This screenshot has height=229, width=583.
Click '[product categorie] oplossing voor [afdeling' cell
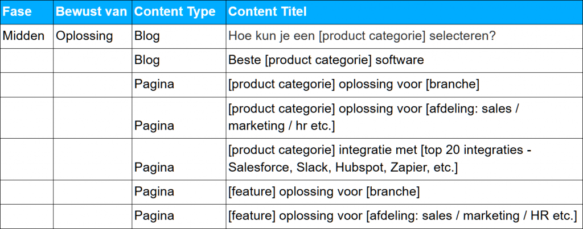point(404,118)
